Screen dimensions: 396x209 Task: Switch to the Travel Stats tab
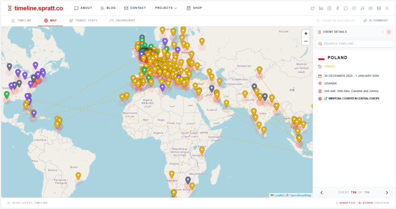(83, 20)
